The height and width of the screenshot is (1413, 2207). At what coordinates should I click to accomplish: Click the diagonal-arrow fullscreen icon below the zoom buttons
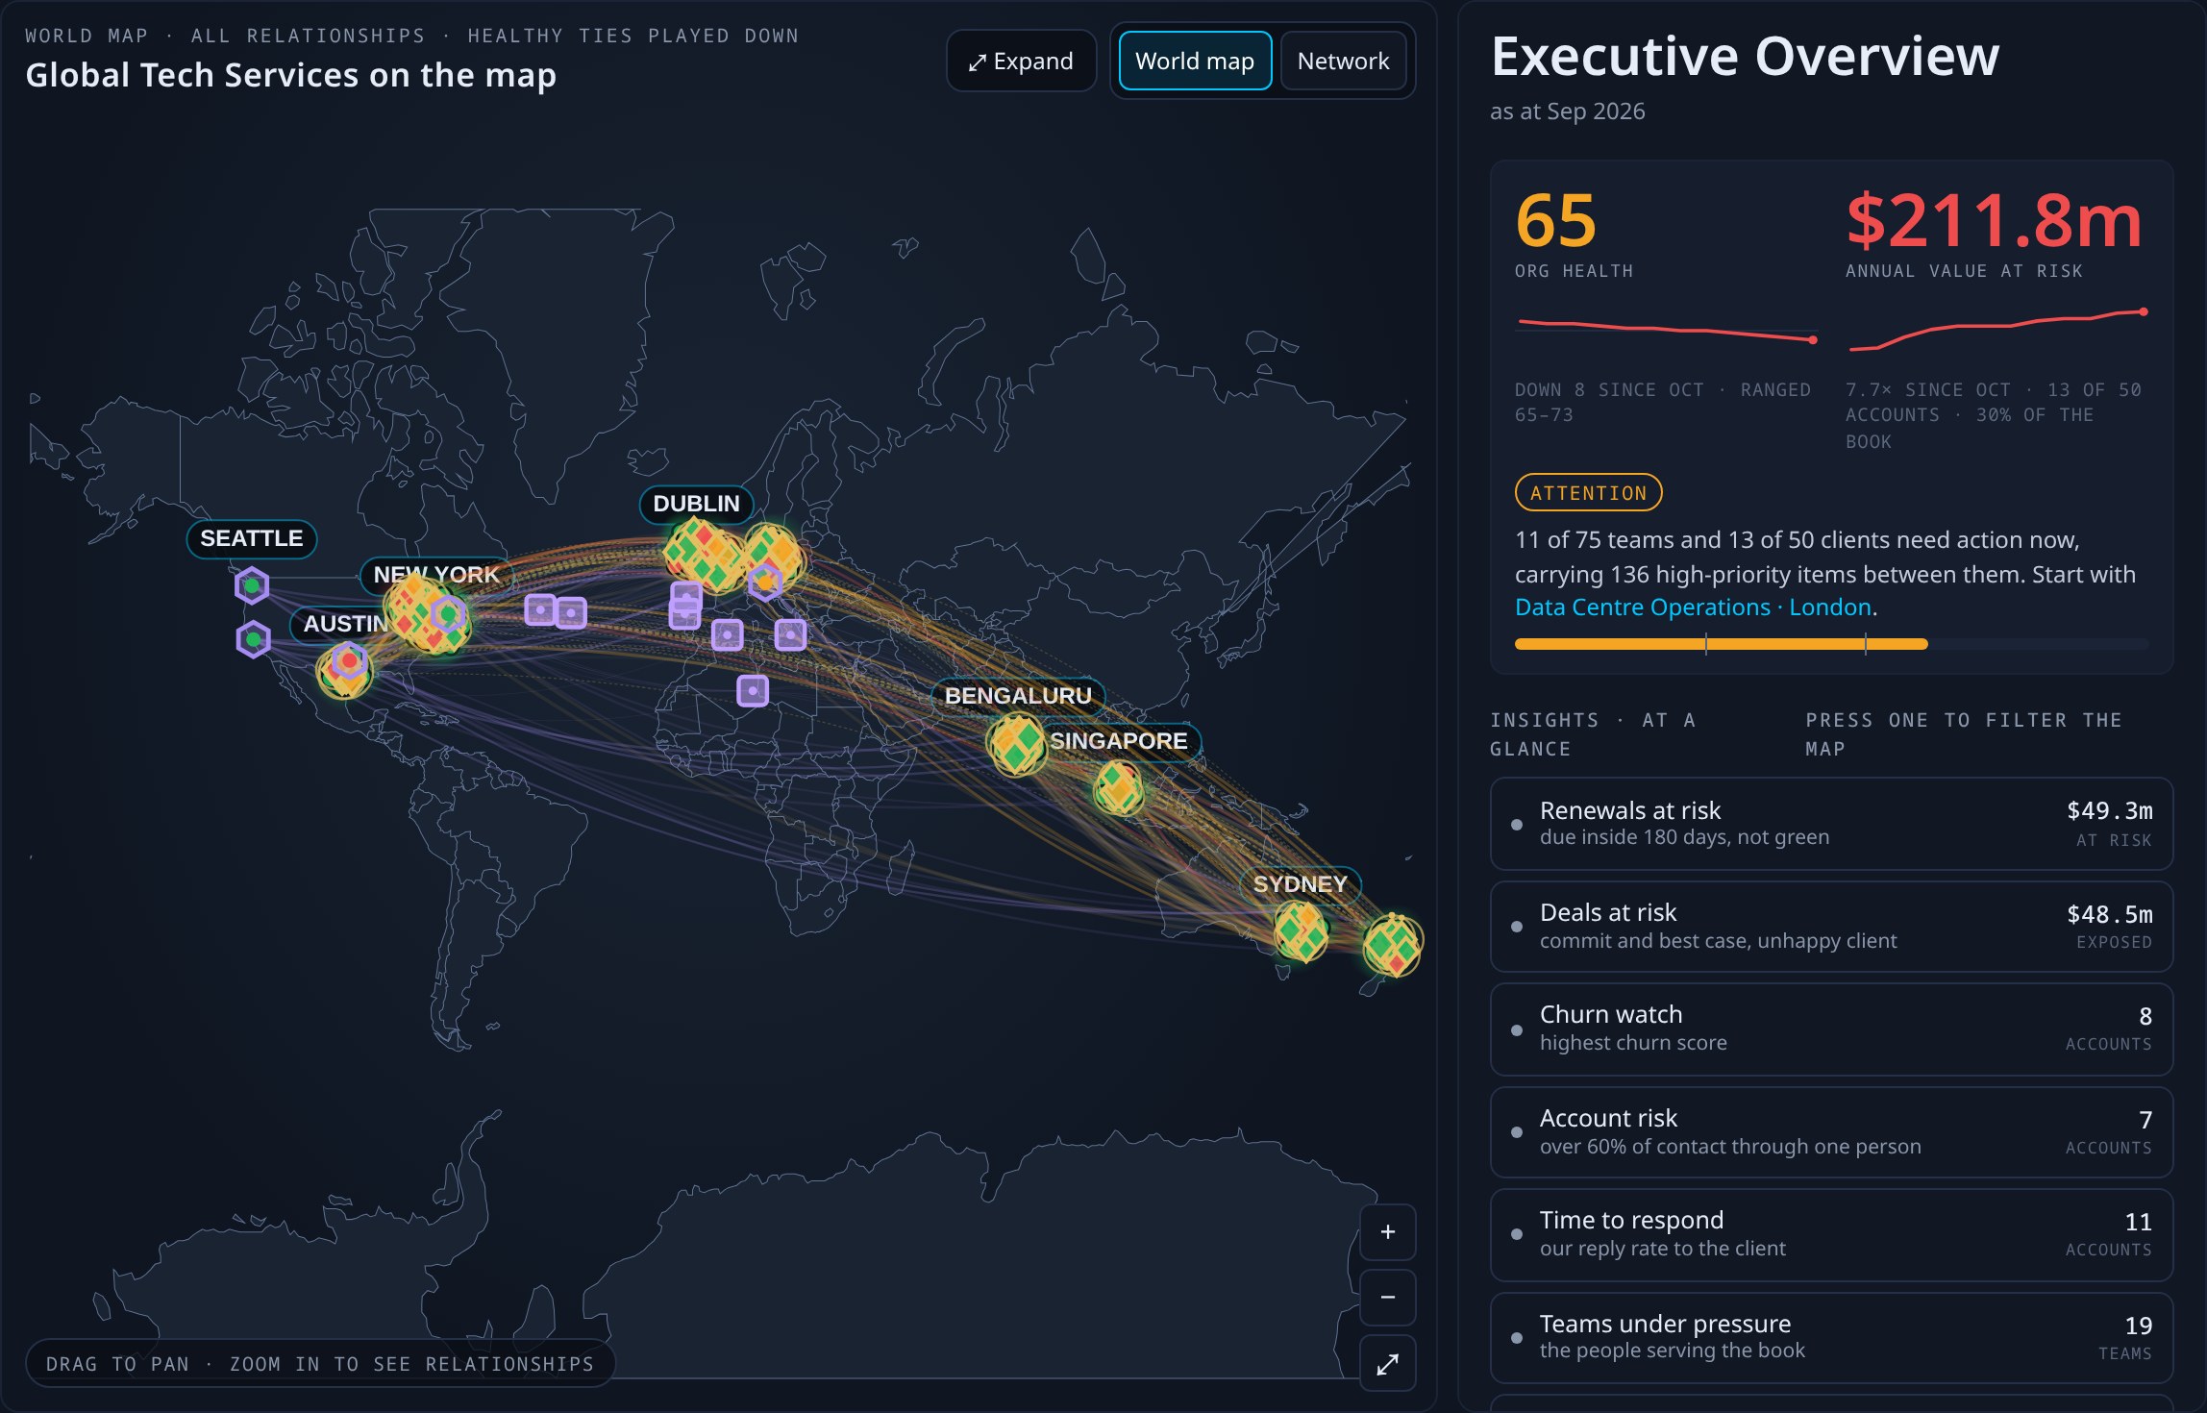1387,1363
